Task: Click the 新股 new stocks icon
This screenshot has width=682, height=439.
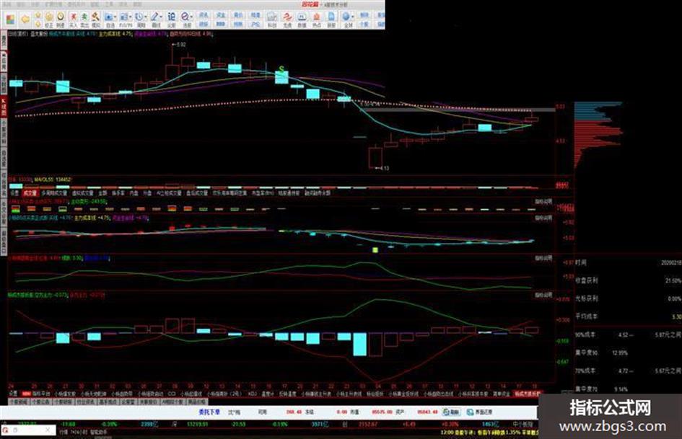Action: (331, 19)
